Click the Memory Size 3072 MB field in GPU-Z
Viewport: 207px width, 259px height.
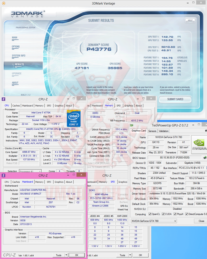157,188
